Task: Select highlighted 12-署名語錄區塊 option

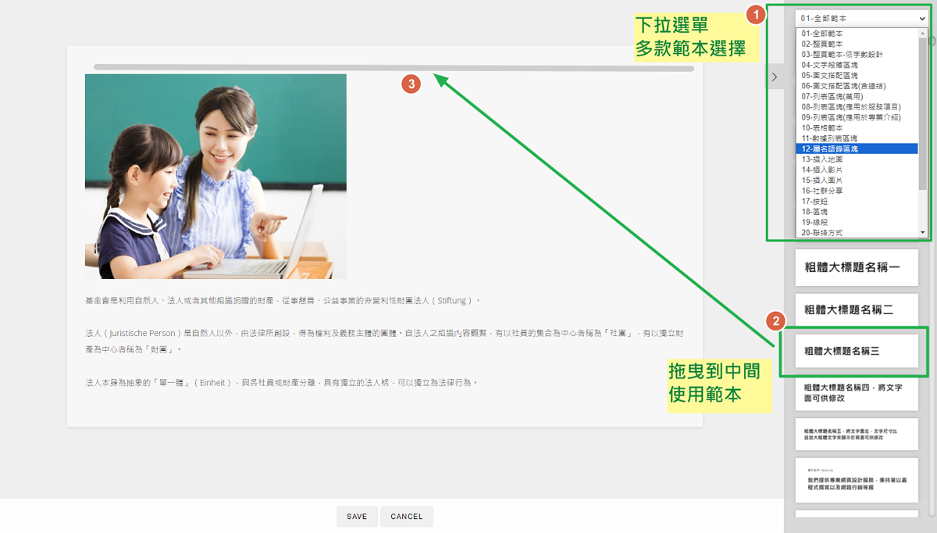Action: tap(857, 148)
